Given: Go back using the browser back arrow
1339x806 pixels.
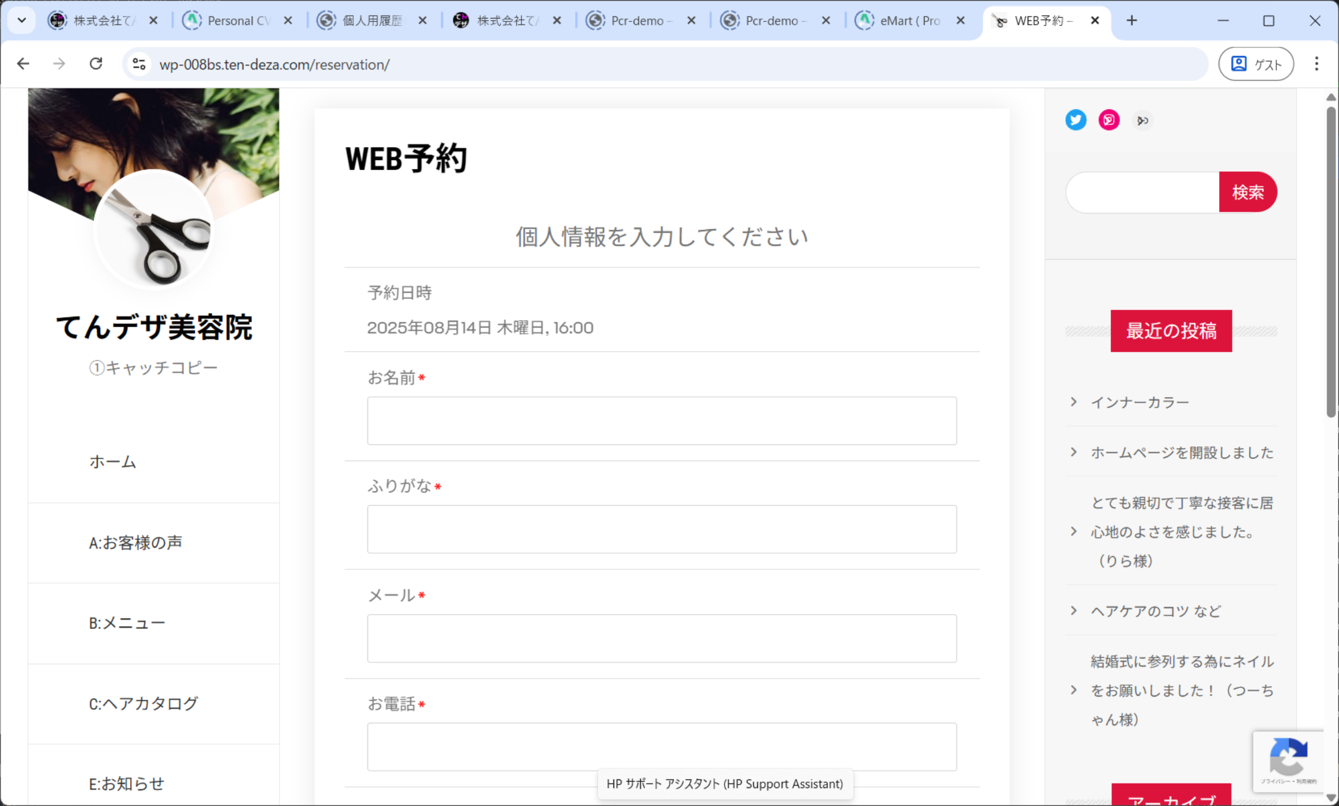Looking at the screenshot, I should coord(23,64).
